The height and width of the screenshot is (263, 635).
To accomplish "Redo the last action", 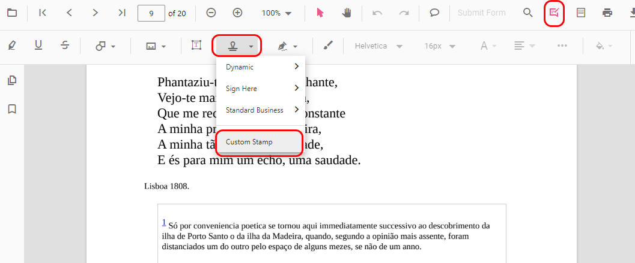I will [x=404, y=13].
